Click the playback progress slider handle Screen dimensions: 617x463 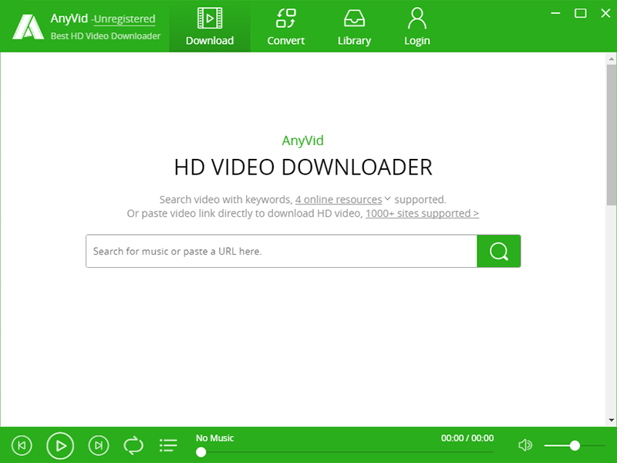[x=201, y=452]
